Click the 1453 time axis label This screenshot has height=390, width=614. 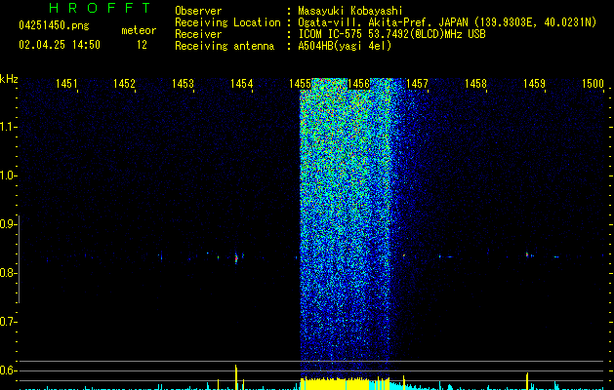[x=183, y=83]
